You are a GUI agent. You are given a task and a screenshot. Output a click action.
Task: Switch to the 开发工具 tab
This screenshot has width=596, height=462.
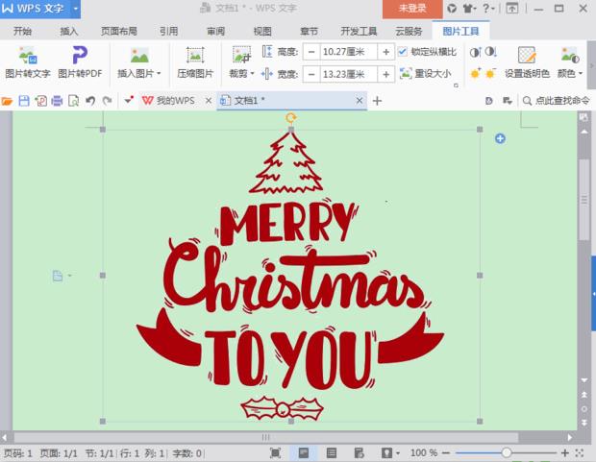pyautogui.click(x=359, y=31)
